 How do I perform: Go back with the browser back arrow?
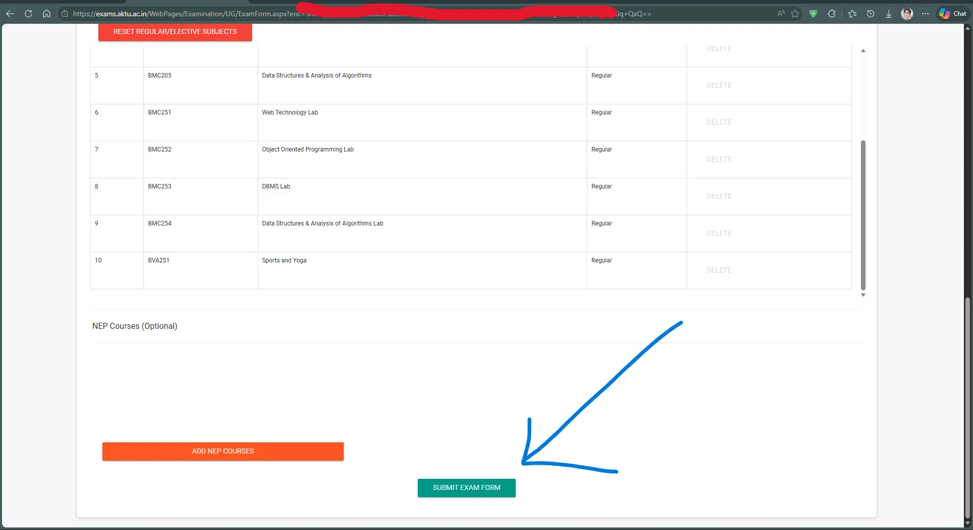pyautogui.click(x=10, y=14)
